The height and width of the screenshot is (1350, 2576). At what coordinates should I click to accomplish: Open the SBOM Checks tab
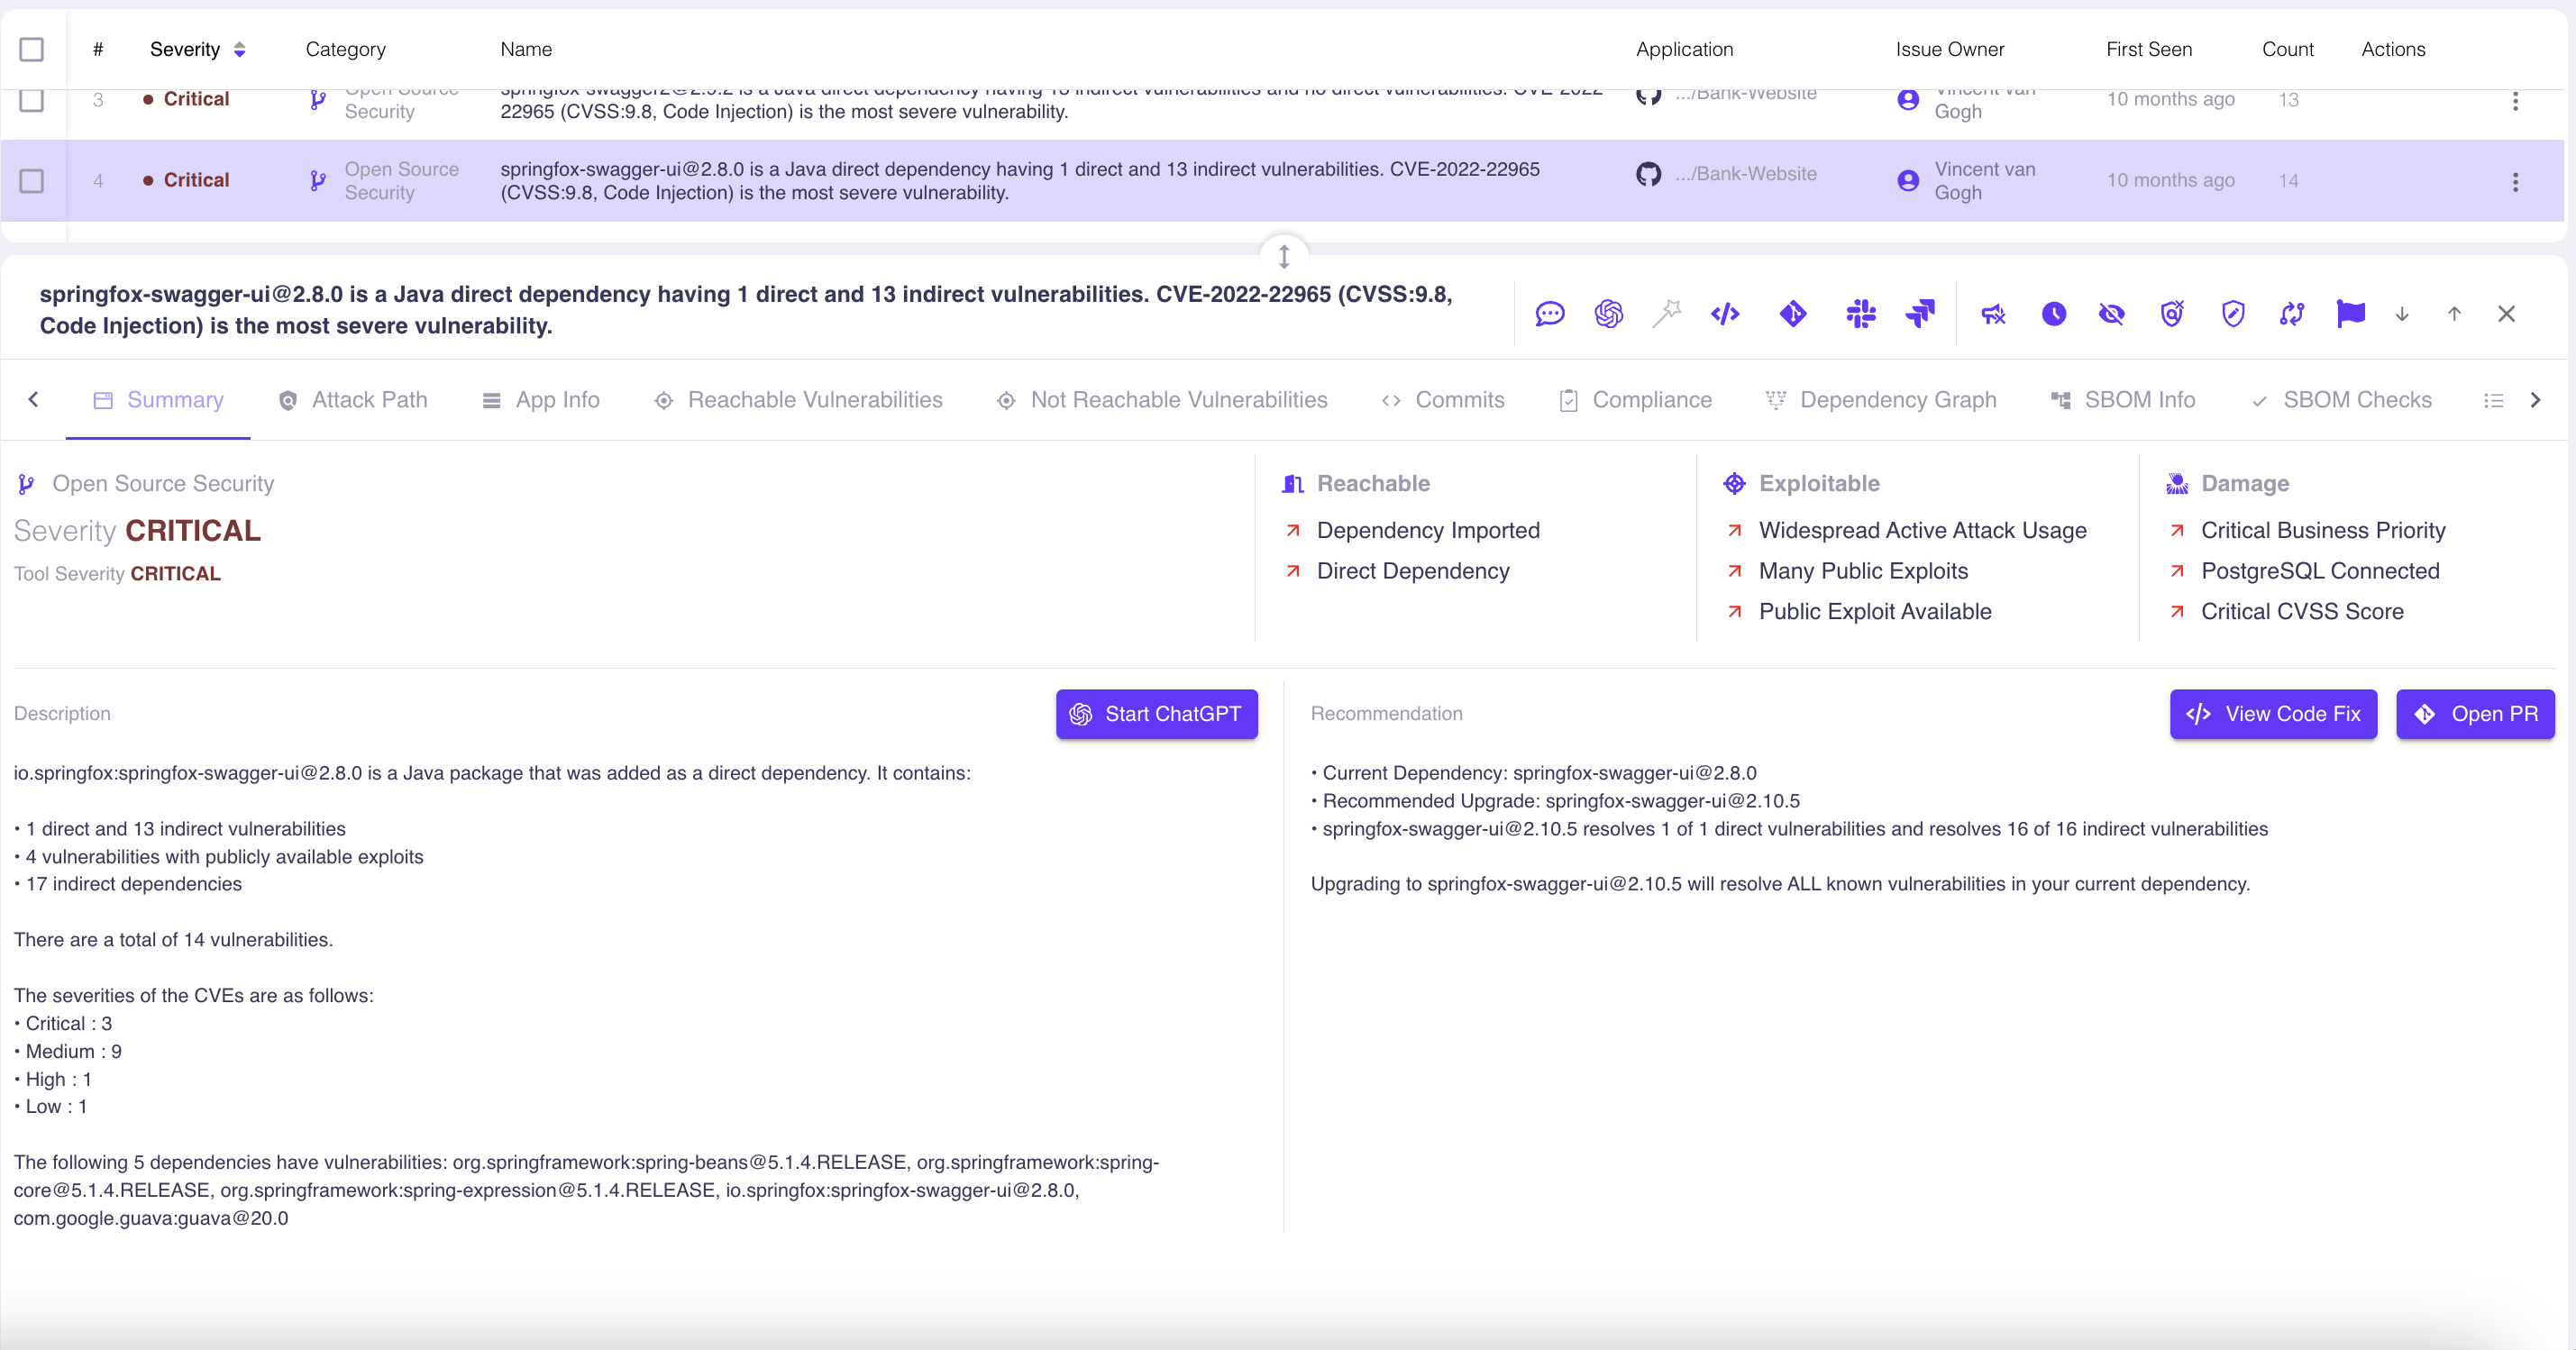click(2340, 400)
